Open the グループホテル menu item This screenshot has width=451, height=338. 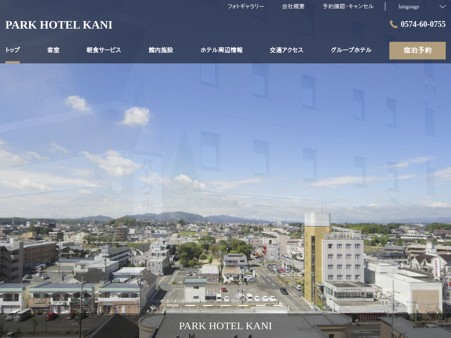coord(351,50)
